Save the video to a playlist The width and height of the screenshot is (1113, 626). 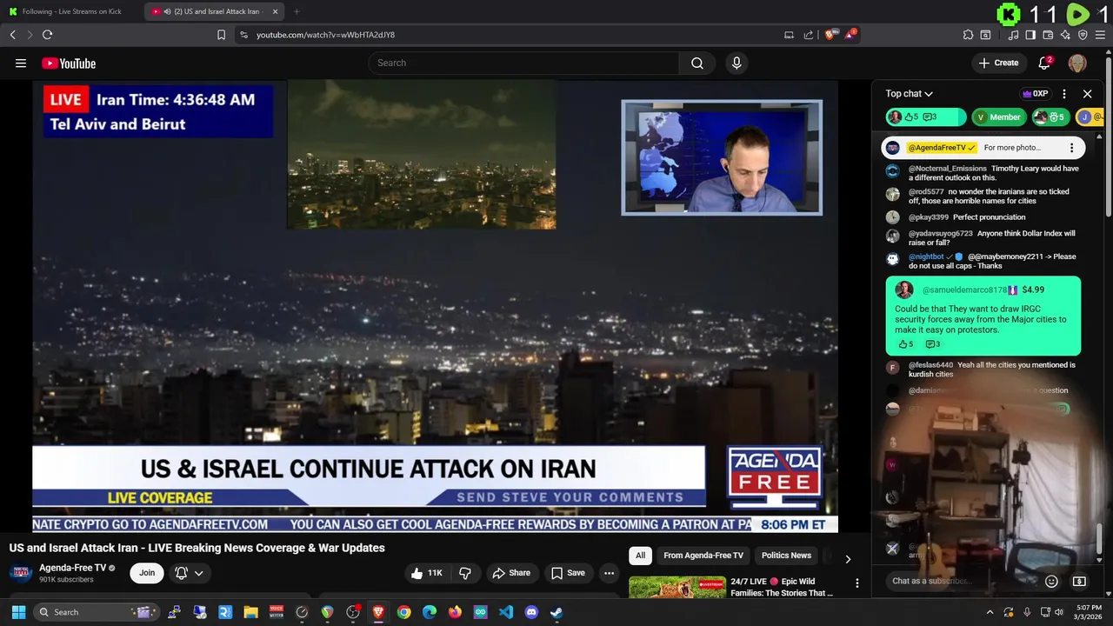567,573
